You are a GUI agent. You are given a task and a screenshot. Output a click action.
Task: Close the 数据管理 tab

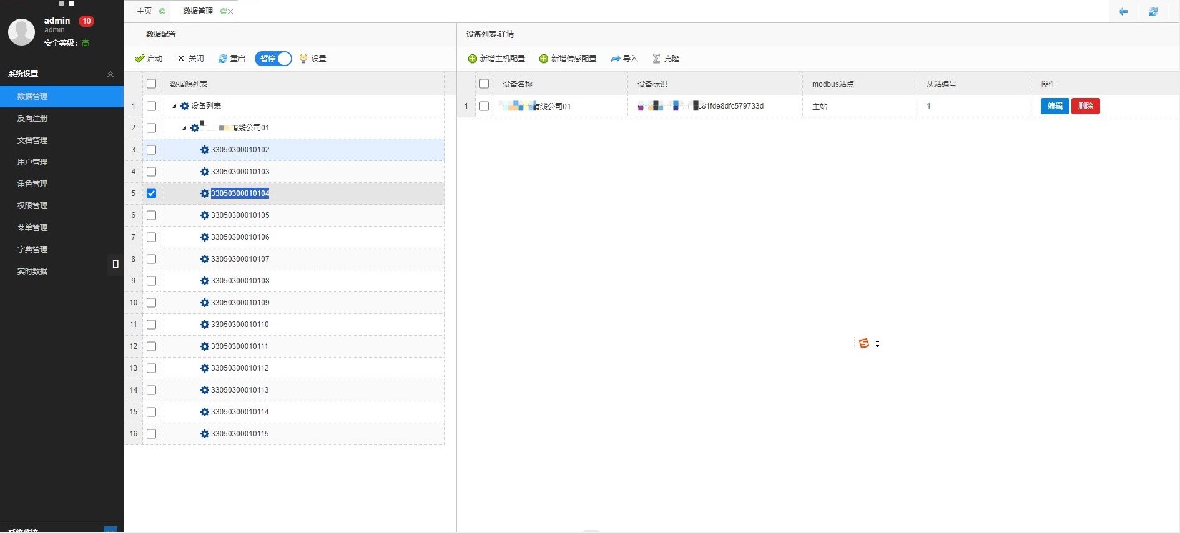click(x=230, y=11)
